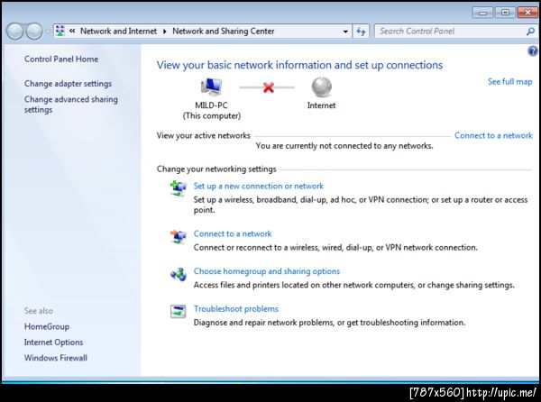
Task: Open Windows Firewall under See also
Action: pos(56,358)
